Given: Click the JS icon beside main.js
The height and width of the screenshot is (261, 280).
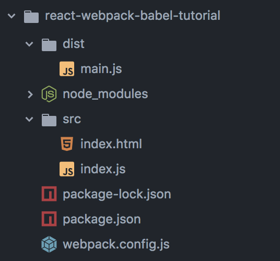Looking at the screenshot, I should click(67, 69).
